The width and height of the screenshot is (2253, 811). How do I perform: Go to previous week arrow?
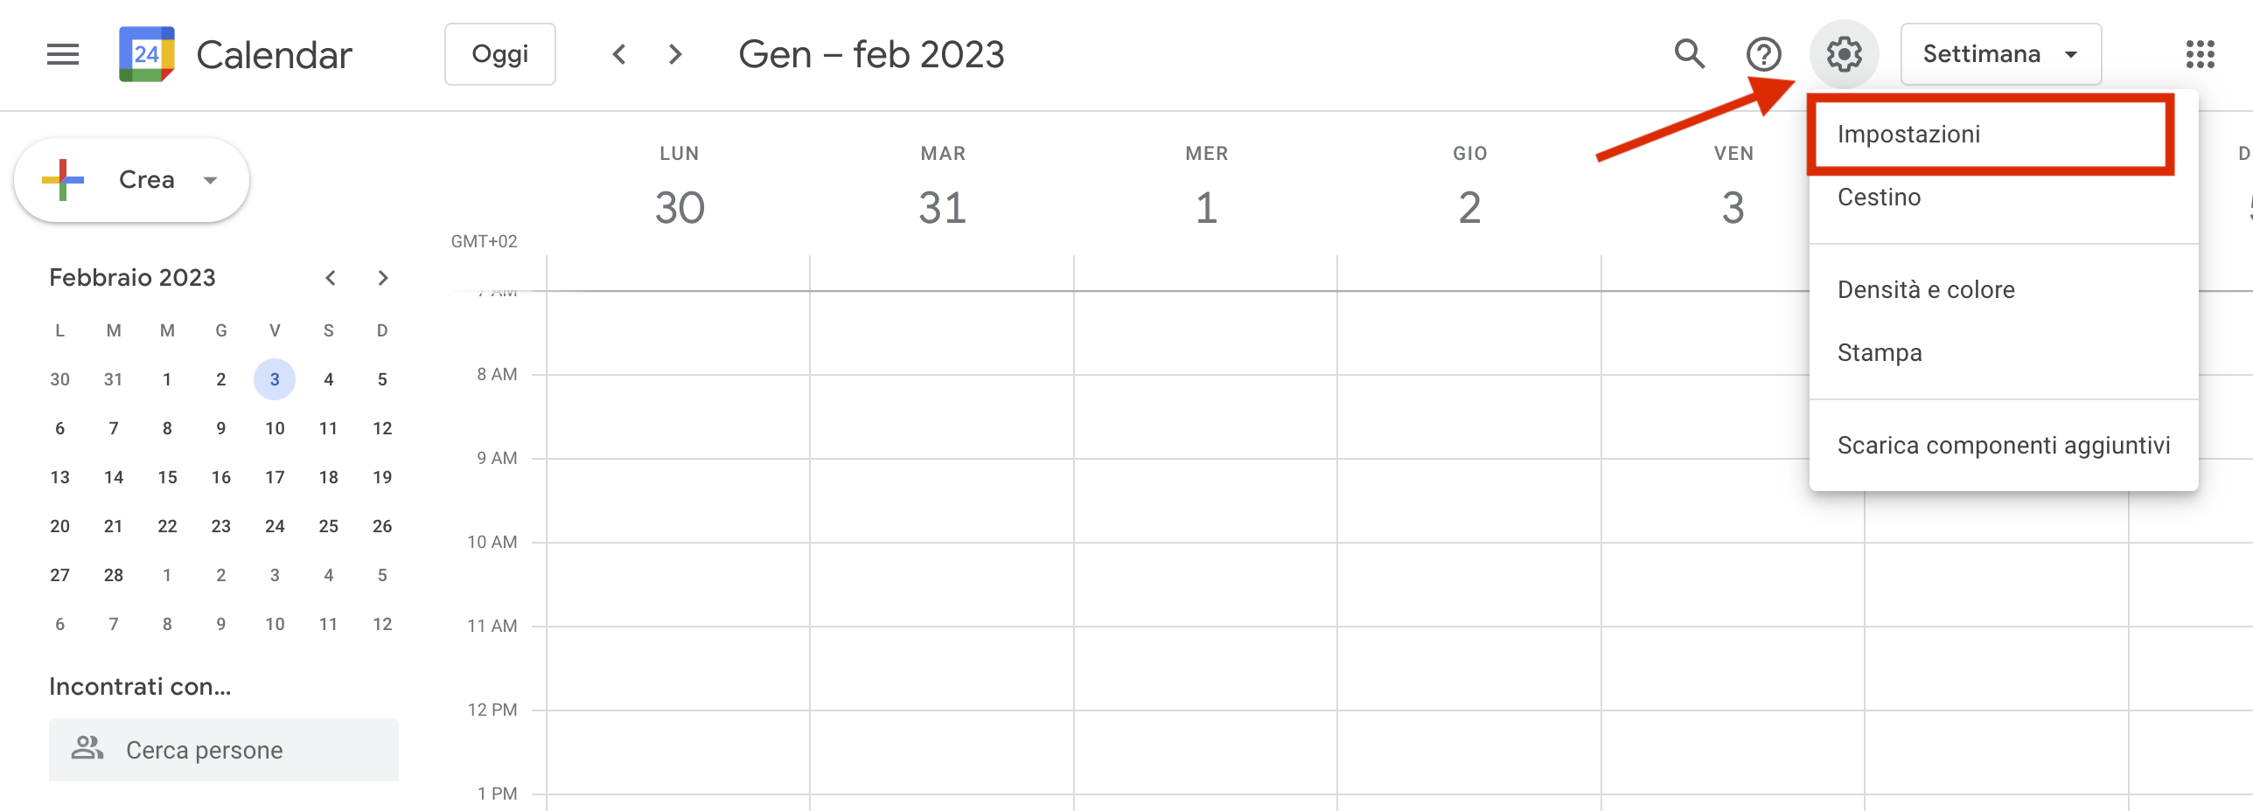pos(619,54)
